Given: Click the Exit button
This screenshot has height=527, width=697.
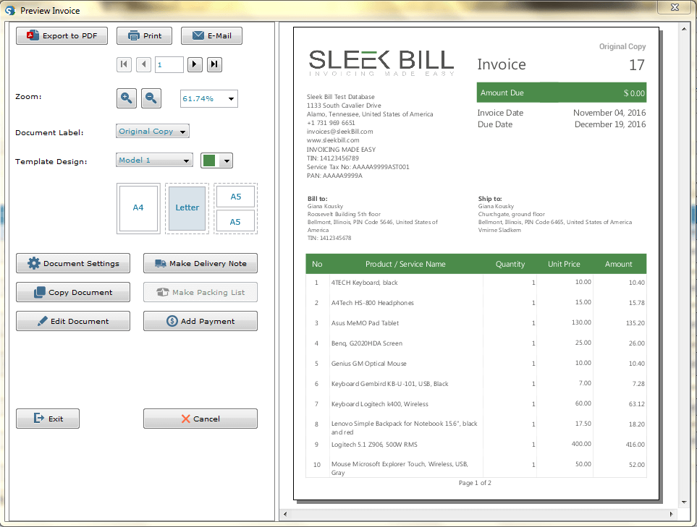Looking at the screenshot, I should click(47, 418).
